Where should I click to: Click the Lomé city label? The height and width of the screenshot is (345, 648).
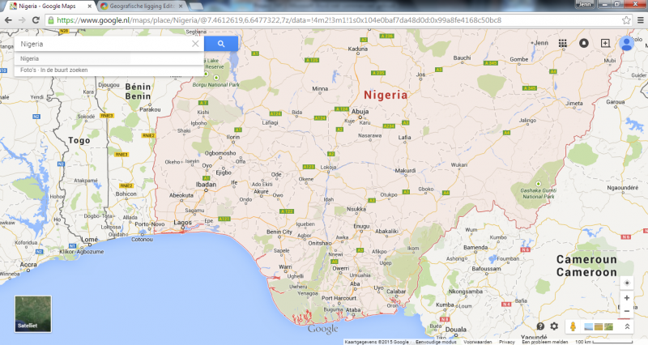(x=90, y=239)
